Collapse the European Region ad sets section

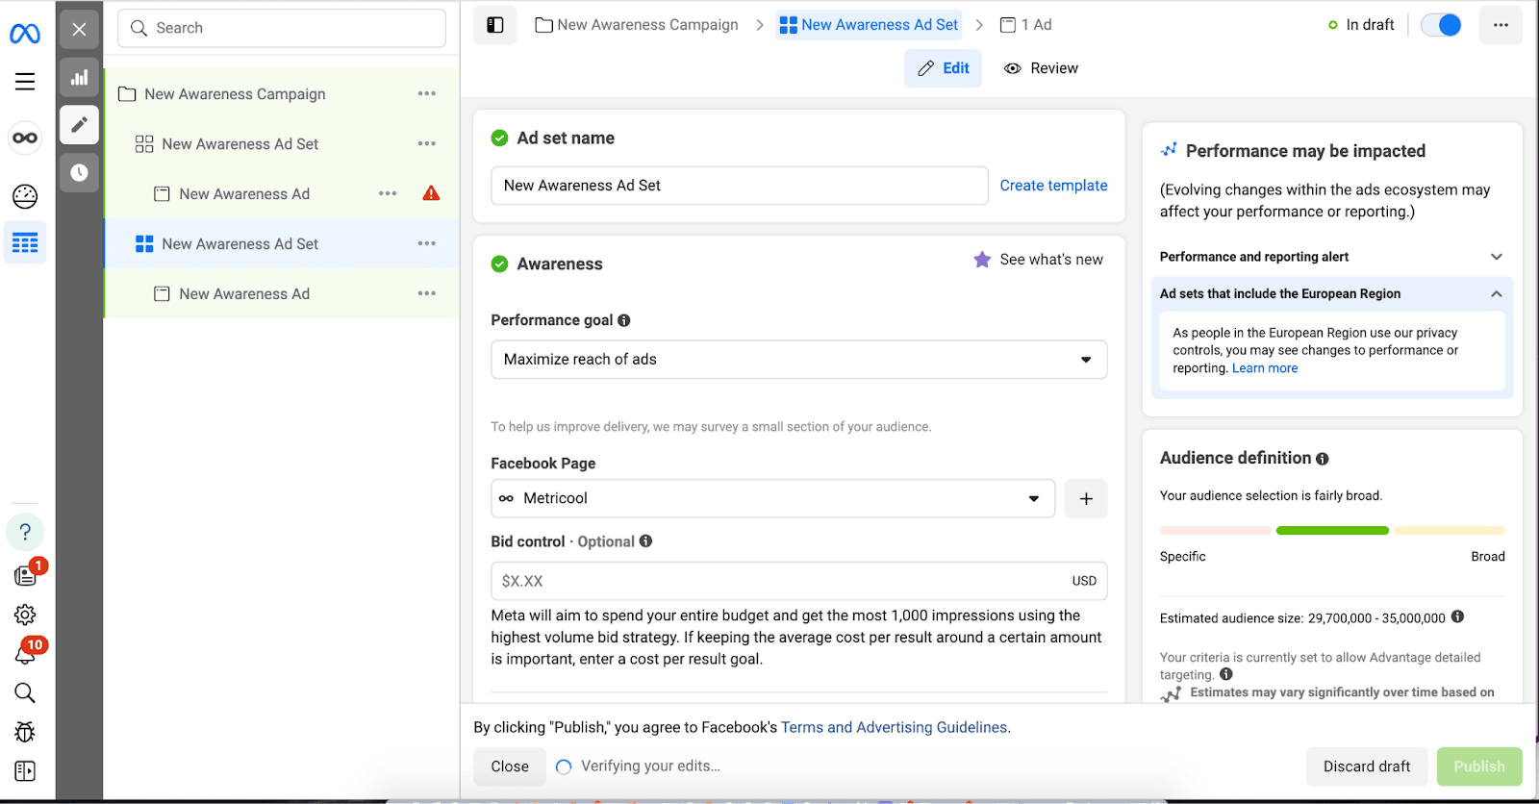click(1496, 294)
